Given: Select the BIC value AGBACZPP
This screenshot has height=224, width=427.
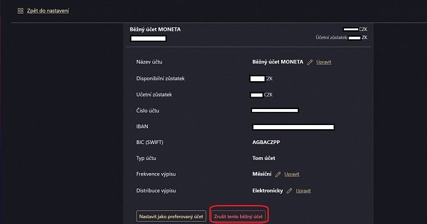Looking at the screenshot, I should point(266,142).
